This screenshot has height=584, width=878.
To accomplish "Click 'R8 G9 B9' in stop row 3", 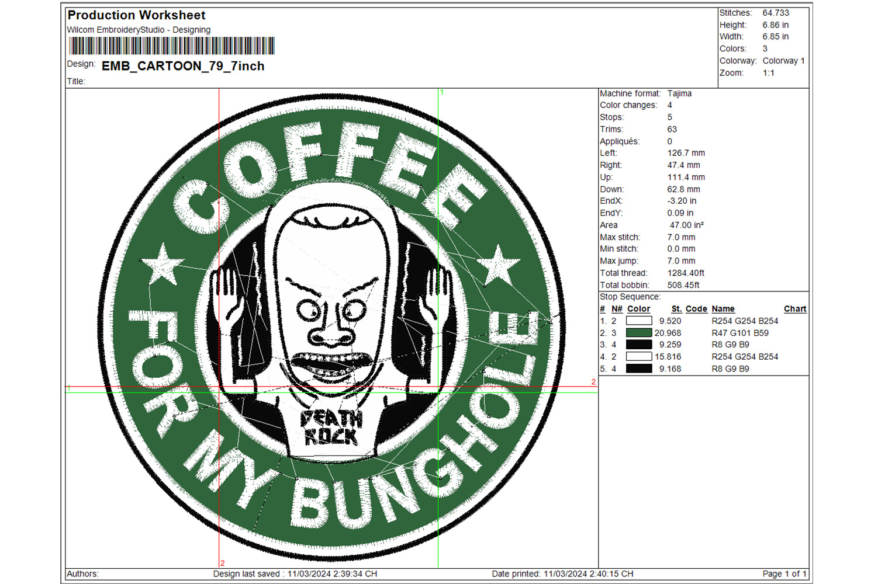I will pos(730,345).
